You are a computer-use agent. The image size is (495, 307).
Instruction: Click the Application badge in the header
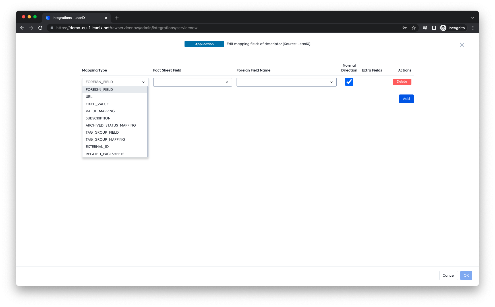(204, 44)
